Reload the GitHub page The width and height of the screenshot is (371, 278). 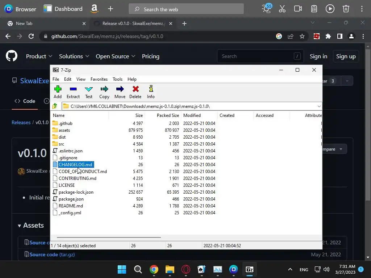[x=31, y=36]
